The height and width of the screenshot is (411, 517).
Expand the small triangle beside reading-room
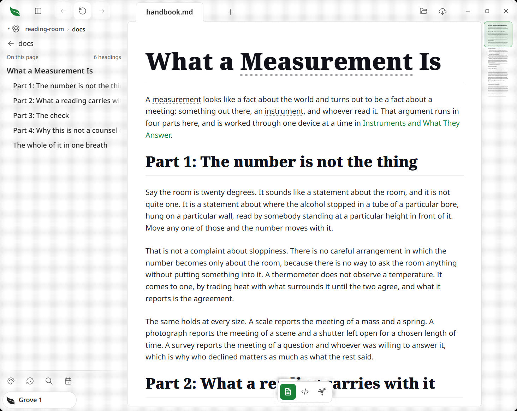[9, 29]
